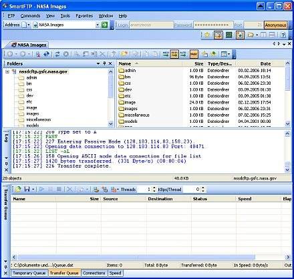Toggle the PASV passive mode button
The image size is (294, 279).
(x=194, y=54)
